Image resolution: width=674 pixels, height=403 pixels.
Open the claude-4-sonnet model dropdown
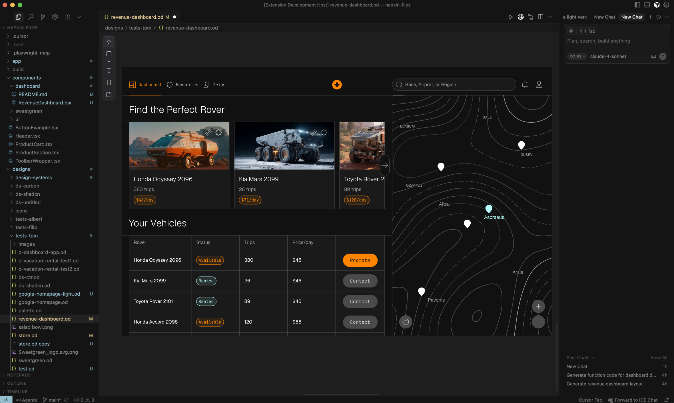coord(609,57)
